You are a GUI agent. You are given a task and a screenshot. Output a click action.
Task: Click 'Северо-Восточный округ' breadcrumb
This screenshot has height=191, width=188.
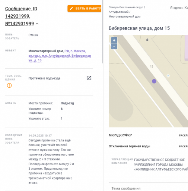coord(126,7)
